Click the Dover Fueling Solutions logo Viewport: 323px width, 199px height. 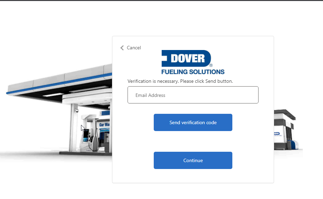click(193, 62)
